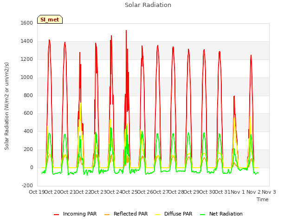297x223 pixels.
Task: Click the 1600 y-axis tick label
Action: click(x=27, y=23)
